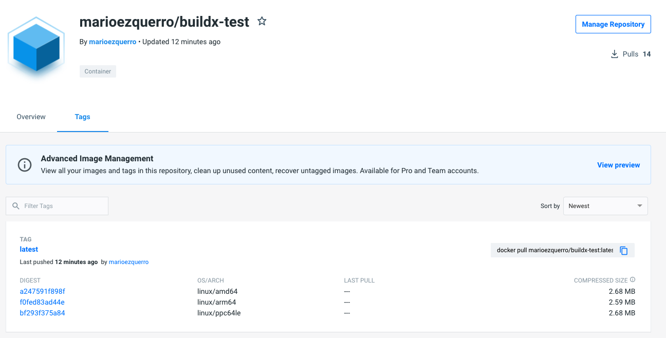This screenshot has height=338, width=666.
Task: Star the marioezquerro/buildx-test repository
Action: point(262,22)
